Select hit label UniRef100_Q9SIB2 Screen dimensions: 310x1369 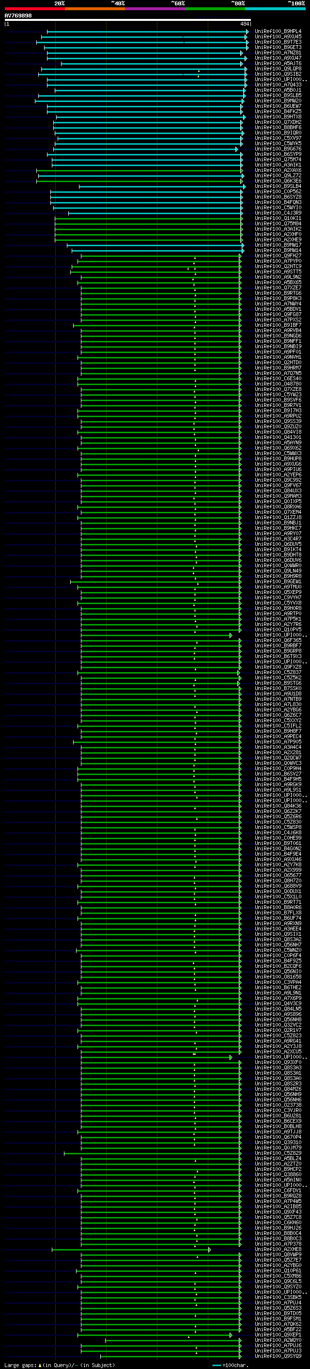point(278,74)
